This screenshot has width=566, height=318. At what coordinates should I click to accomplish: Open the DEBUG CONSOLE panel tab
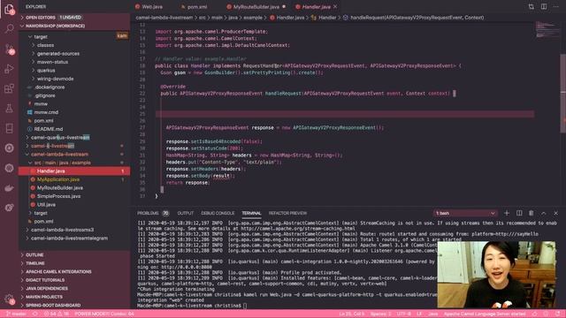click(x=218, y=213)
